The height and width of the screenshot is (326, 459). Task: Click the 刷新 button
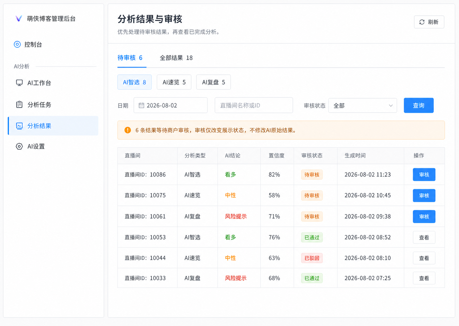pos(429,22)
